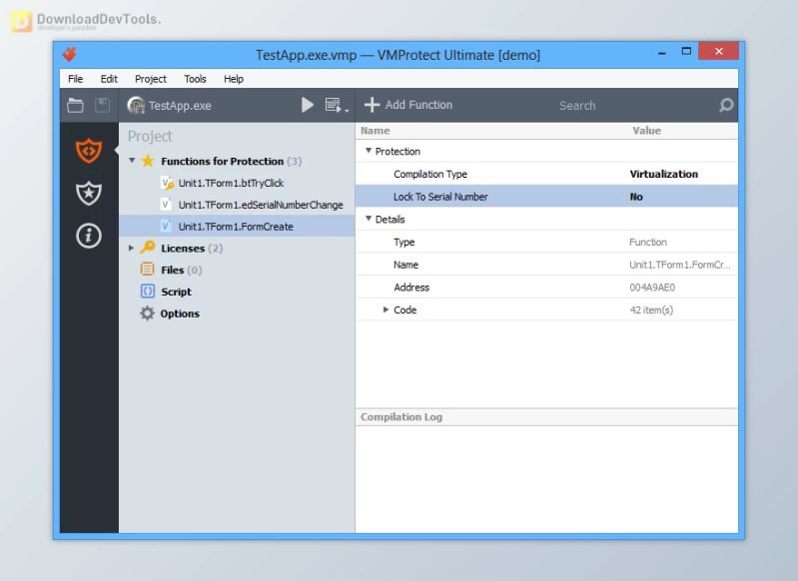
Task: Select Unit1.TForm1.btTryClick function
Action: 231,183
